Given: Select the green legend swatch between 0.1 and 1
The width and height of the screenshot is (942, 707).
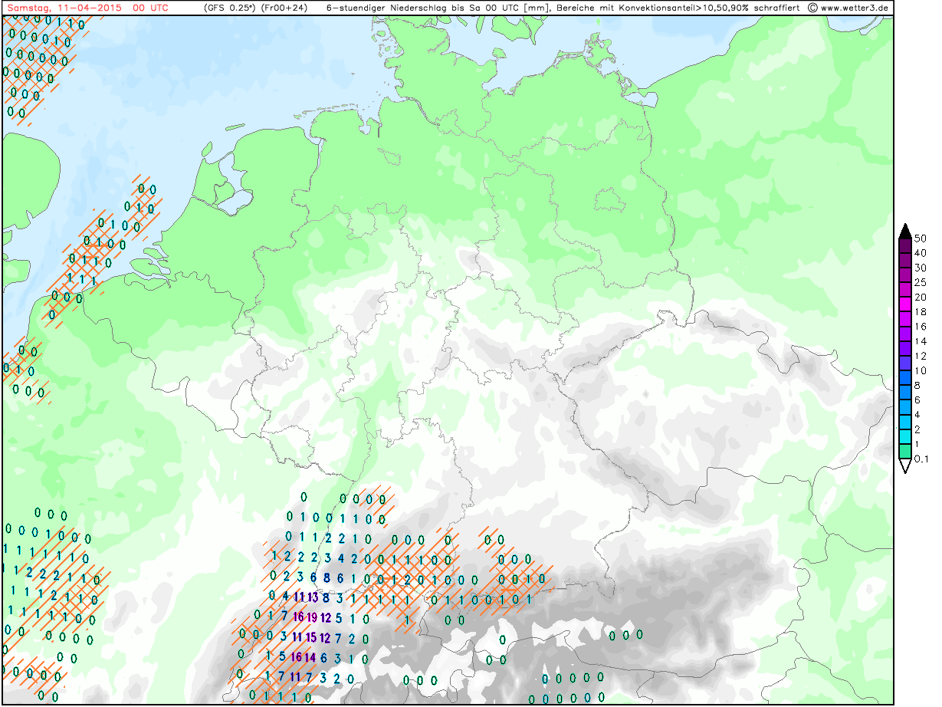Looking at the screenshot, I should click(904, 452).
